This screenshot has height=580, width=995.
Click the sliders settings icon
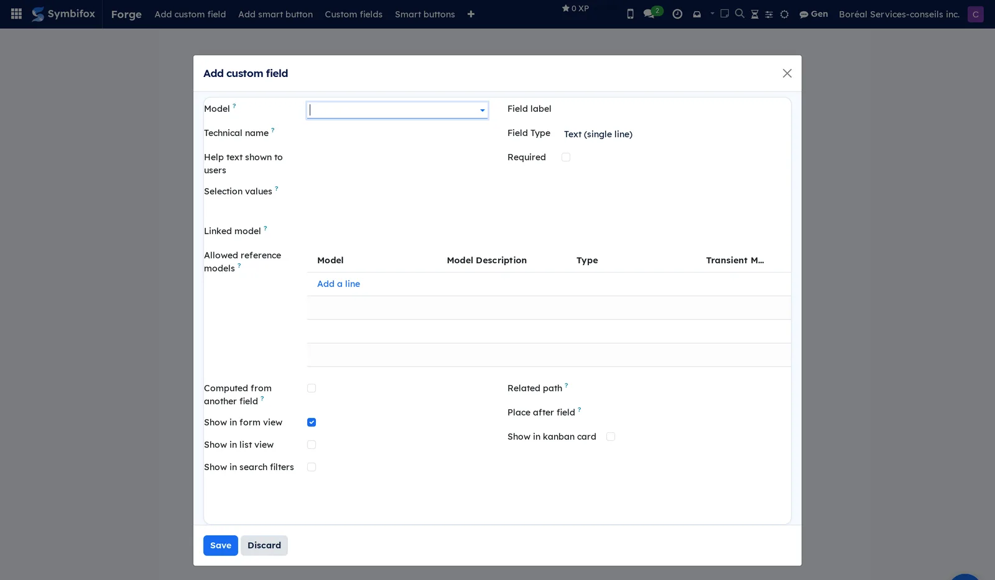769,14
